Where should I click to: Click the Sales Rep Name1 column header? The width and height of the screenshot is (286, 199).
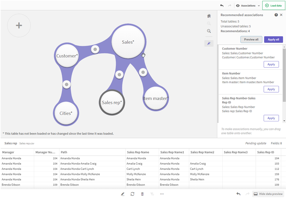coord(174,152)
